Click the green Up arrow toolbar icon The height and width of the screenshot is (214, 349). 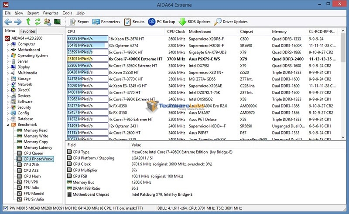click(x=28, y=22)
